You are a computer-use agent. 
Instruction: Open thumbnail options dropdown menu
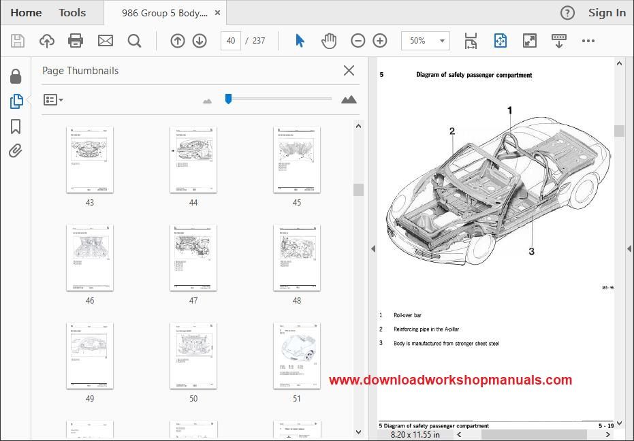[x=53, y=100]
